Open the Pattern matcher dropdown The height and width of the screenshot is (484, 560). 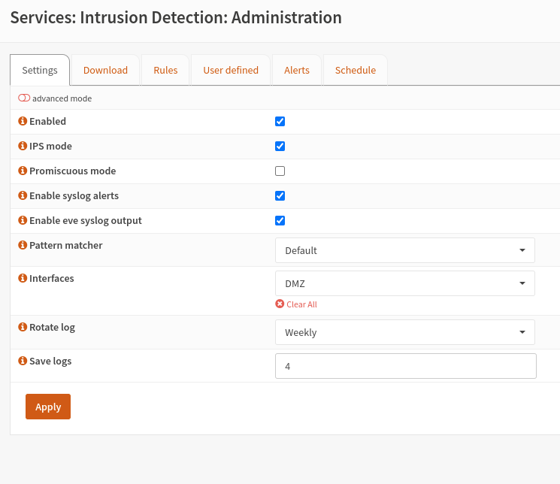point(404,250)
